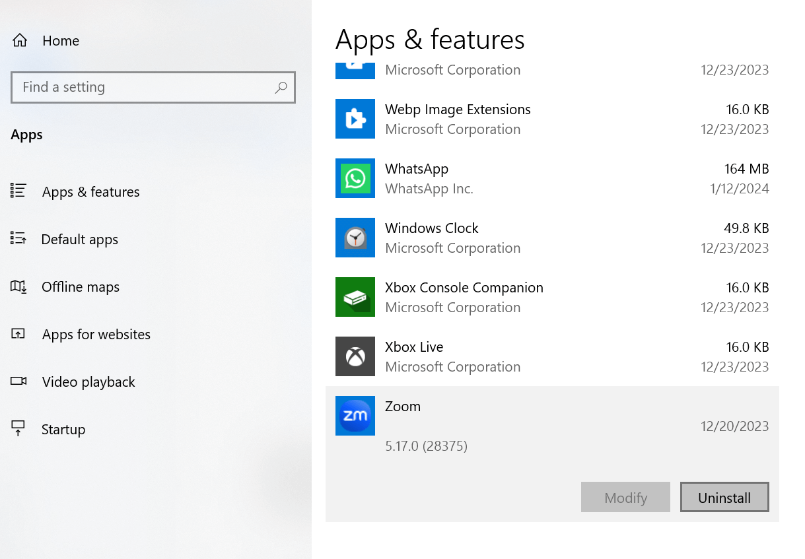Click the Home icon in sidebar
This screenshot has width=805, height=559.
pos(20,41)
